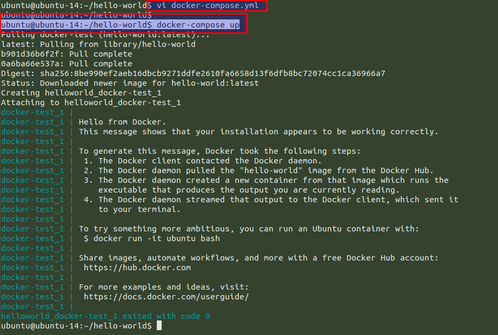Open the docs.docker.com/userguide link
498x335 pixels.
pos(166,297)
